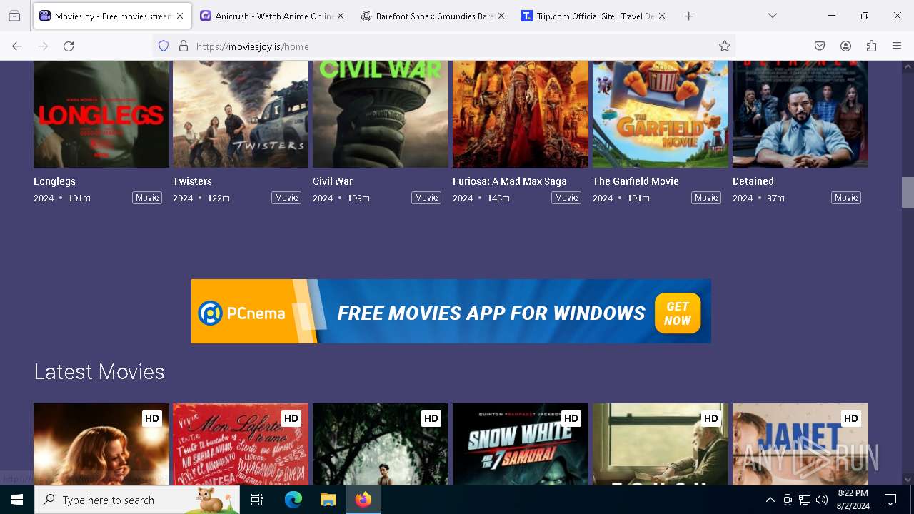Viewport: 914px width, 514px height.
Task: Open the clock showing 8:22 PM
Action: tap(853, 500)
